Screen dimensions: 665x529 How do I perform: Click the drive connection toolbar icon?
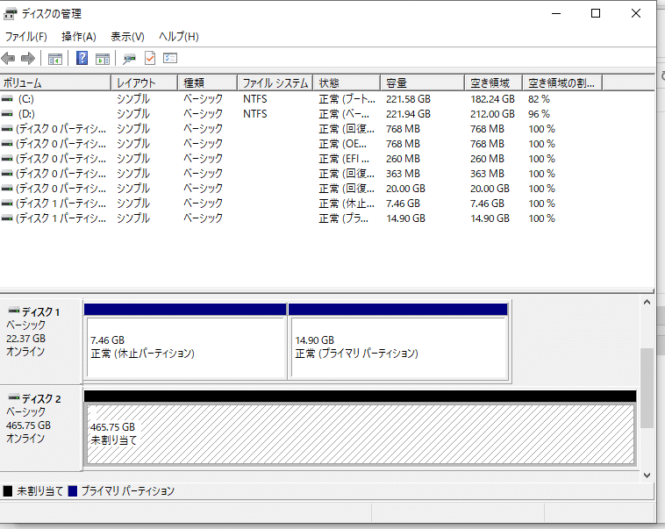129,59
